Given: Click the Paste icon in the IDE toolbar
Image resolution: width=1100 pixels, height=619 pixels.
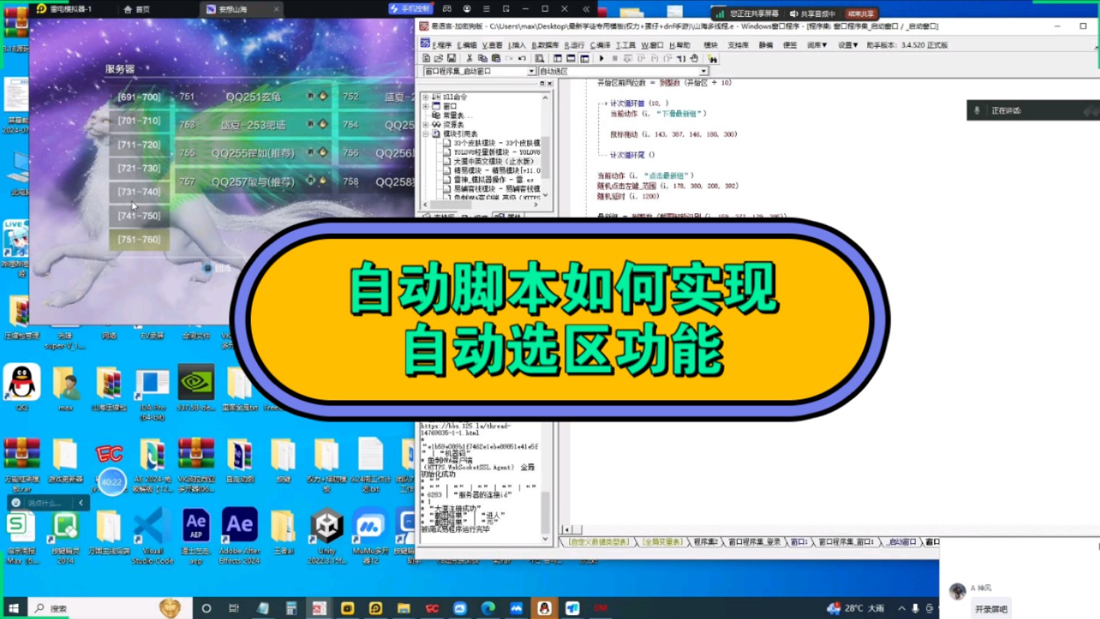Looking at the screenshot, I should (496, 58).
